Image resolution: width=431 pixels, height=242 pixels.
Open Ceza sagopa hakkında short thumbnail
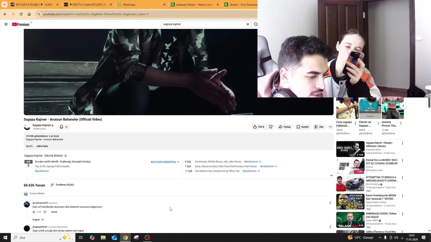(x=347, y=108)
